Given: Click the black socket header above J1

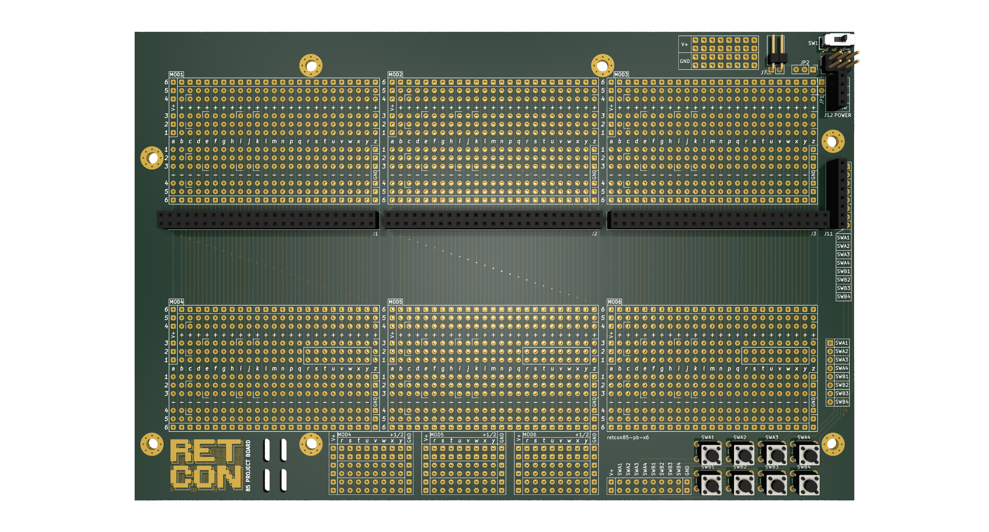Looking at the screenshot, I should click(x=268, y=220).
